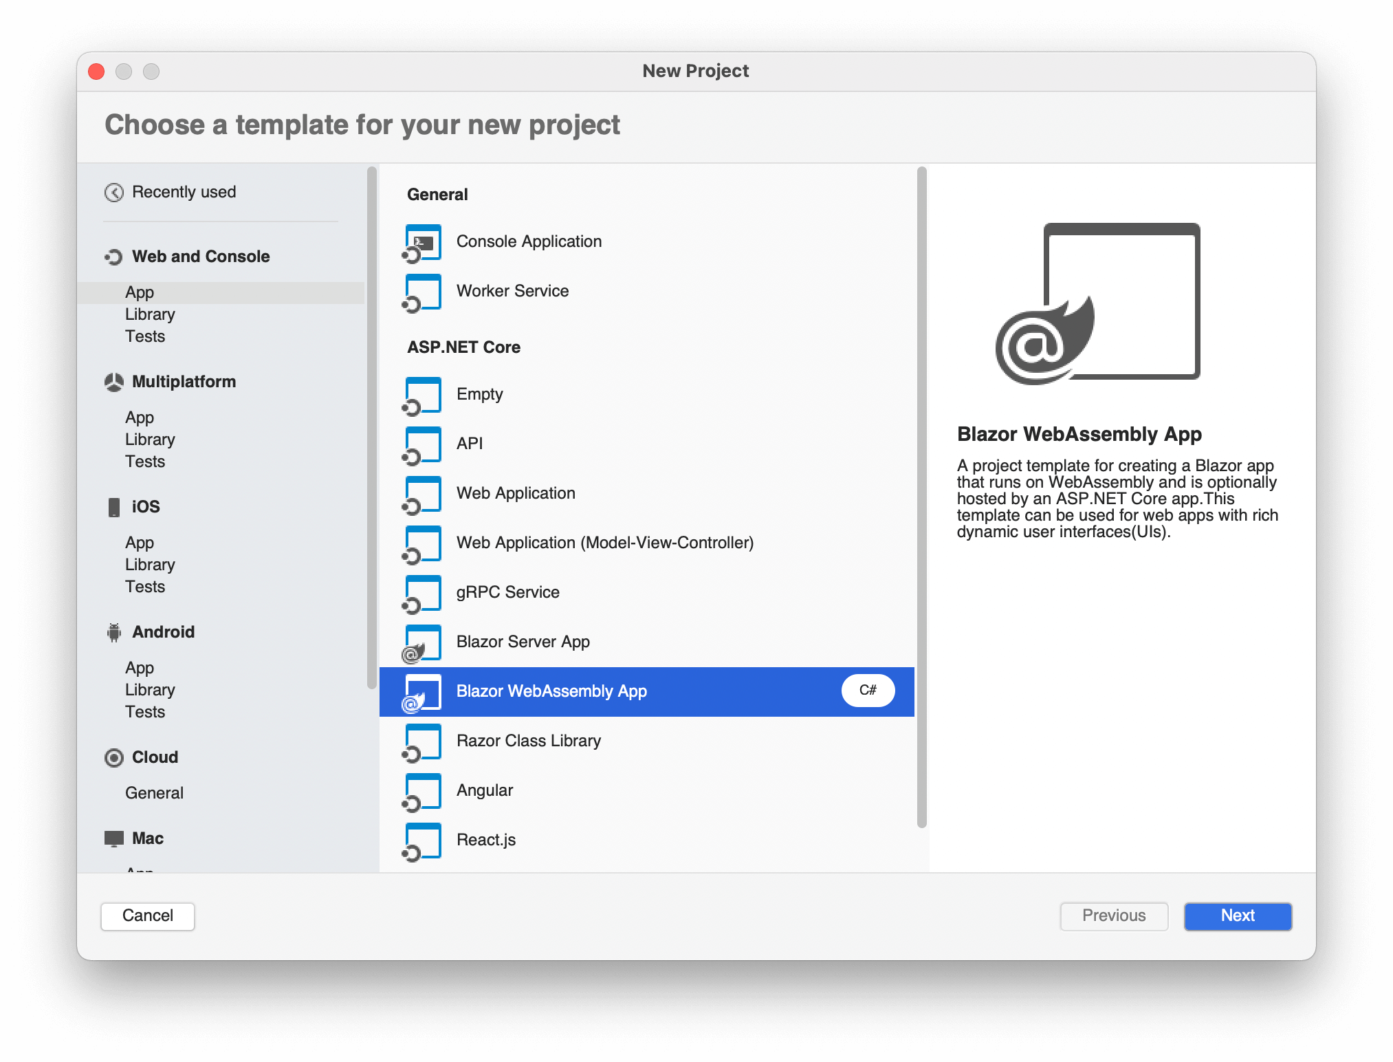Screen dimensions: 1393x1062
Task: Click the React.js template icon
Action: (x=422, y=842)
